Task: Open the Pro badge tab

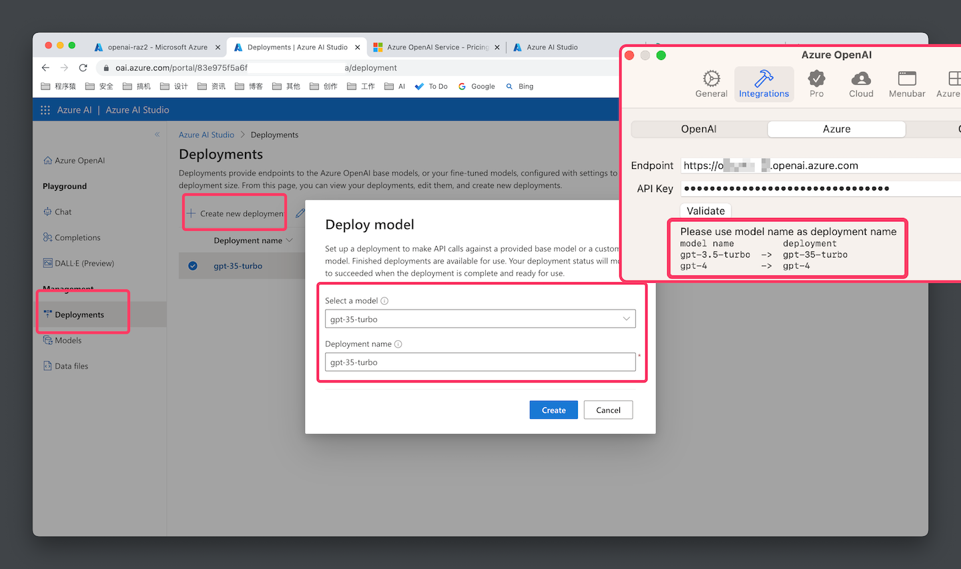Action: (816, 84)
